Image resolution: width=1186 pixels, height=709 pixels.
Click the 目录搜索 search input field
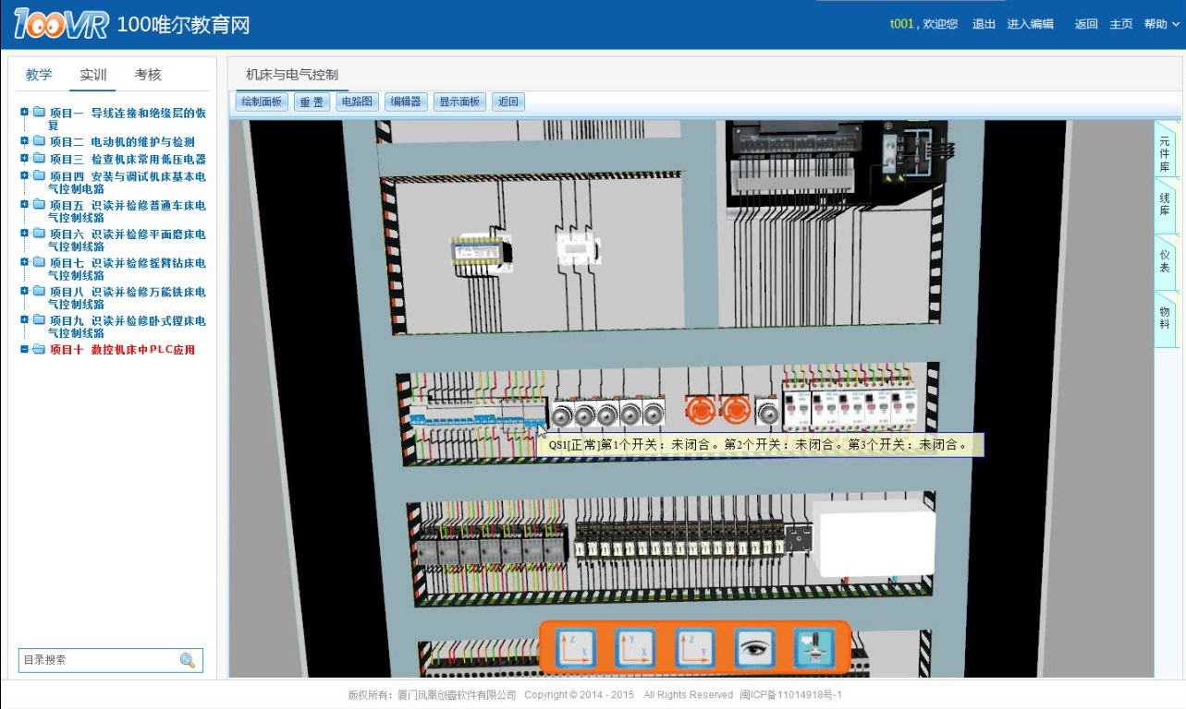click(x=98, y=660)
